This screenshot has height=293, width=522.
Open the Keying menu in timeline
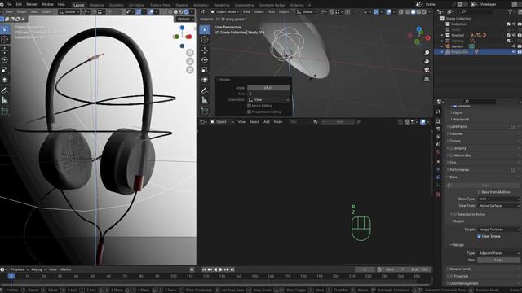(x=38, y=269)
